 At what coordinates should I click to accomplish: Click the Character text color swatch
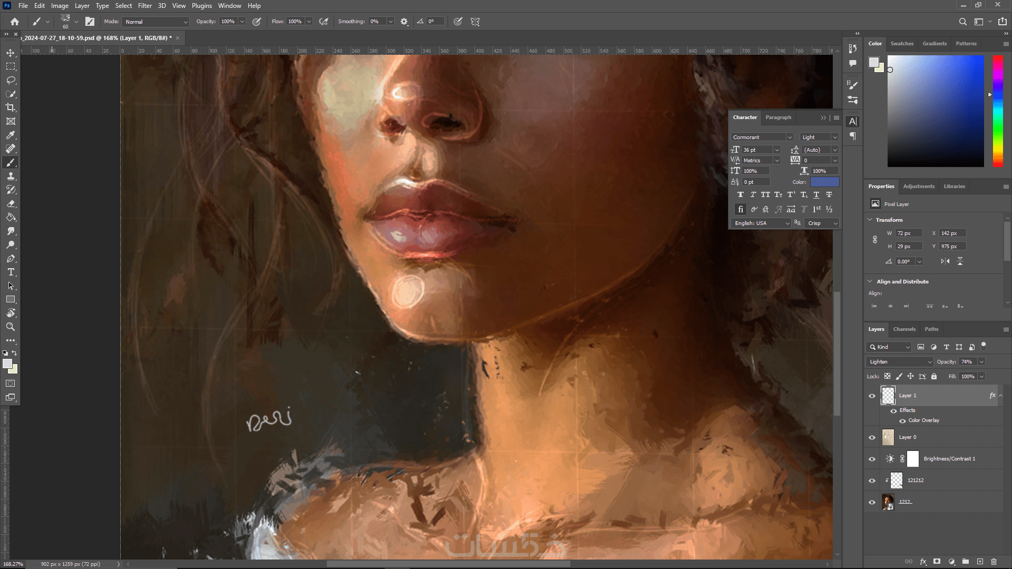click(x=824, y=182)
